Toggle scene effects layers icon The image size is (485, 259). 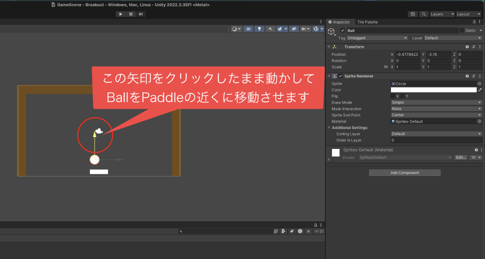pyautogui.click(x=280, y=29)
